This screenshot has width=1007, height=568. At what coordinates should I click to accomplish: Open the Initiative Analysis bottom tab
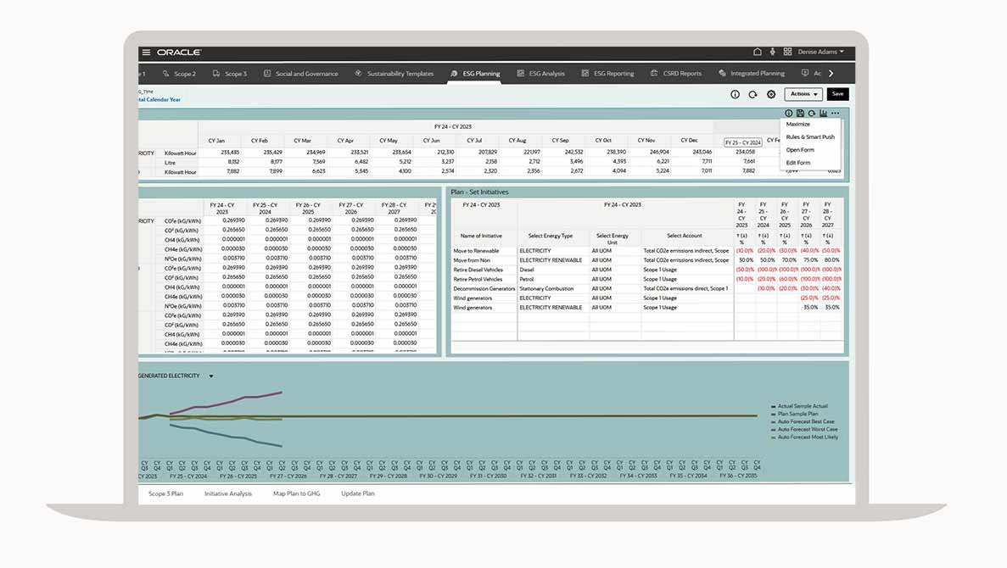[227, 493]
